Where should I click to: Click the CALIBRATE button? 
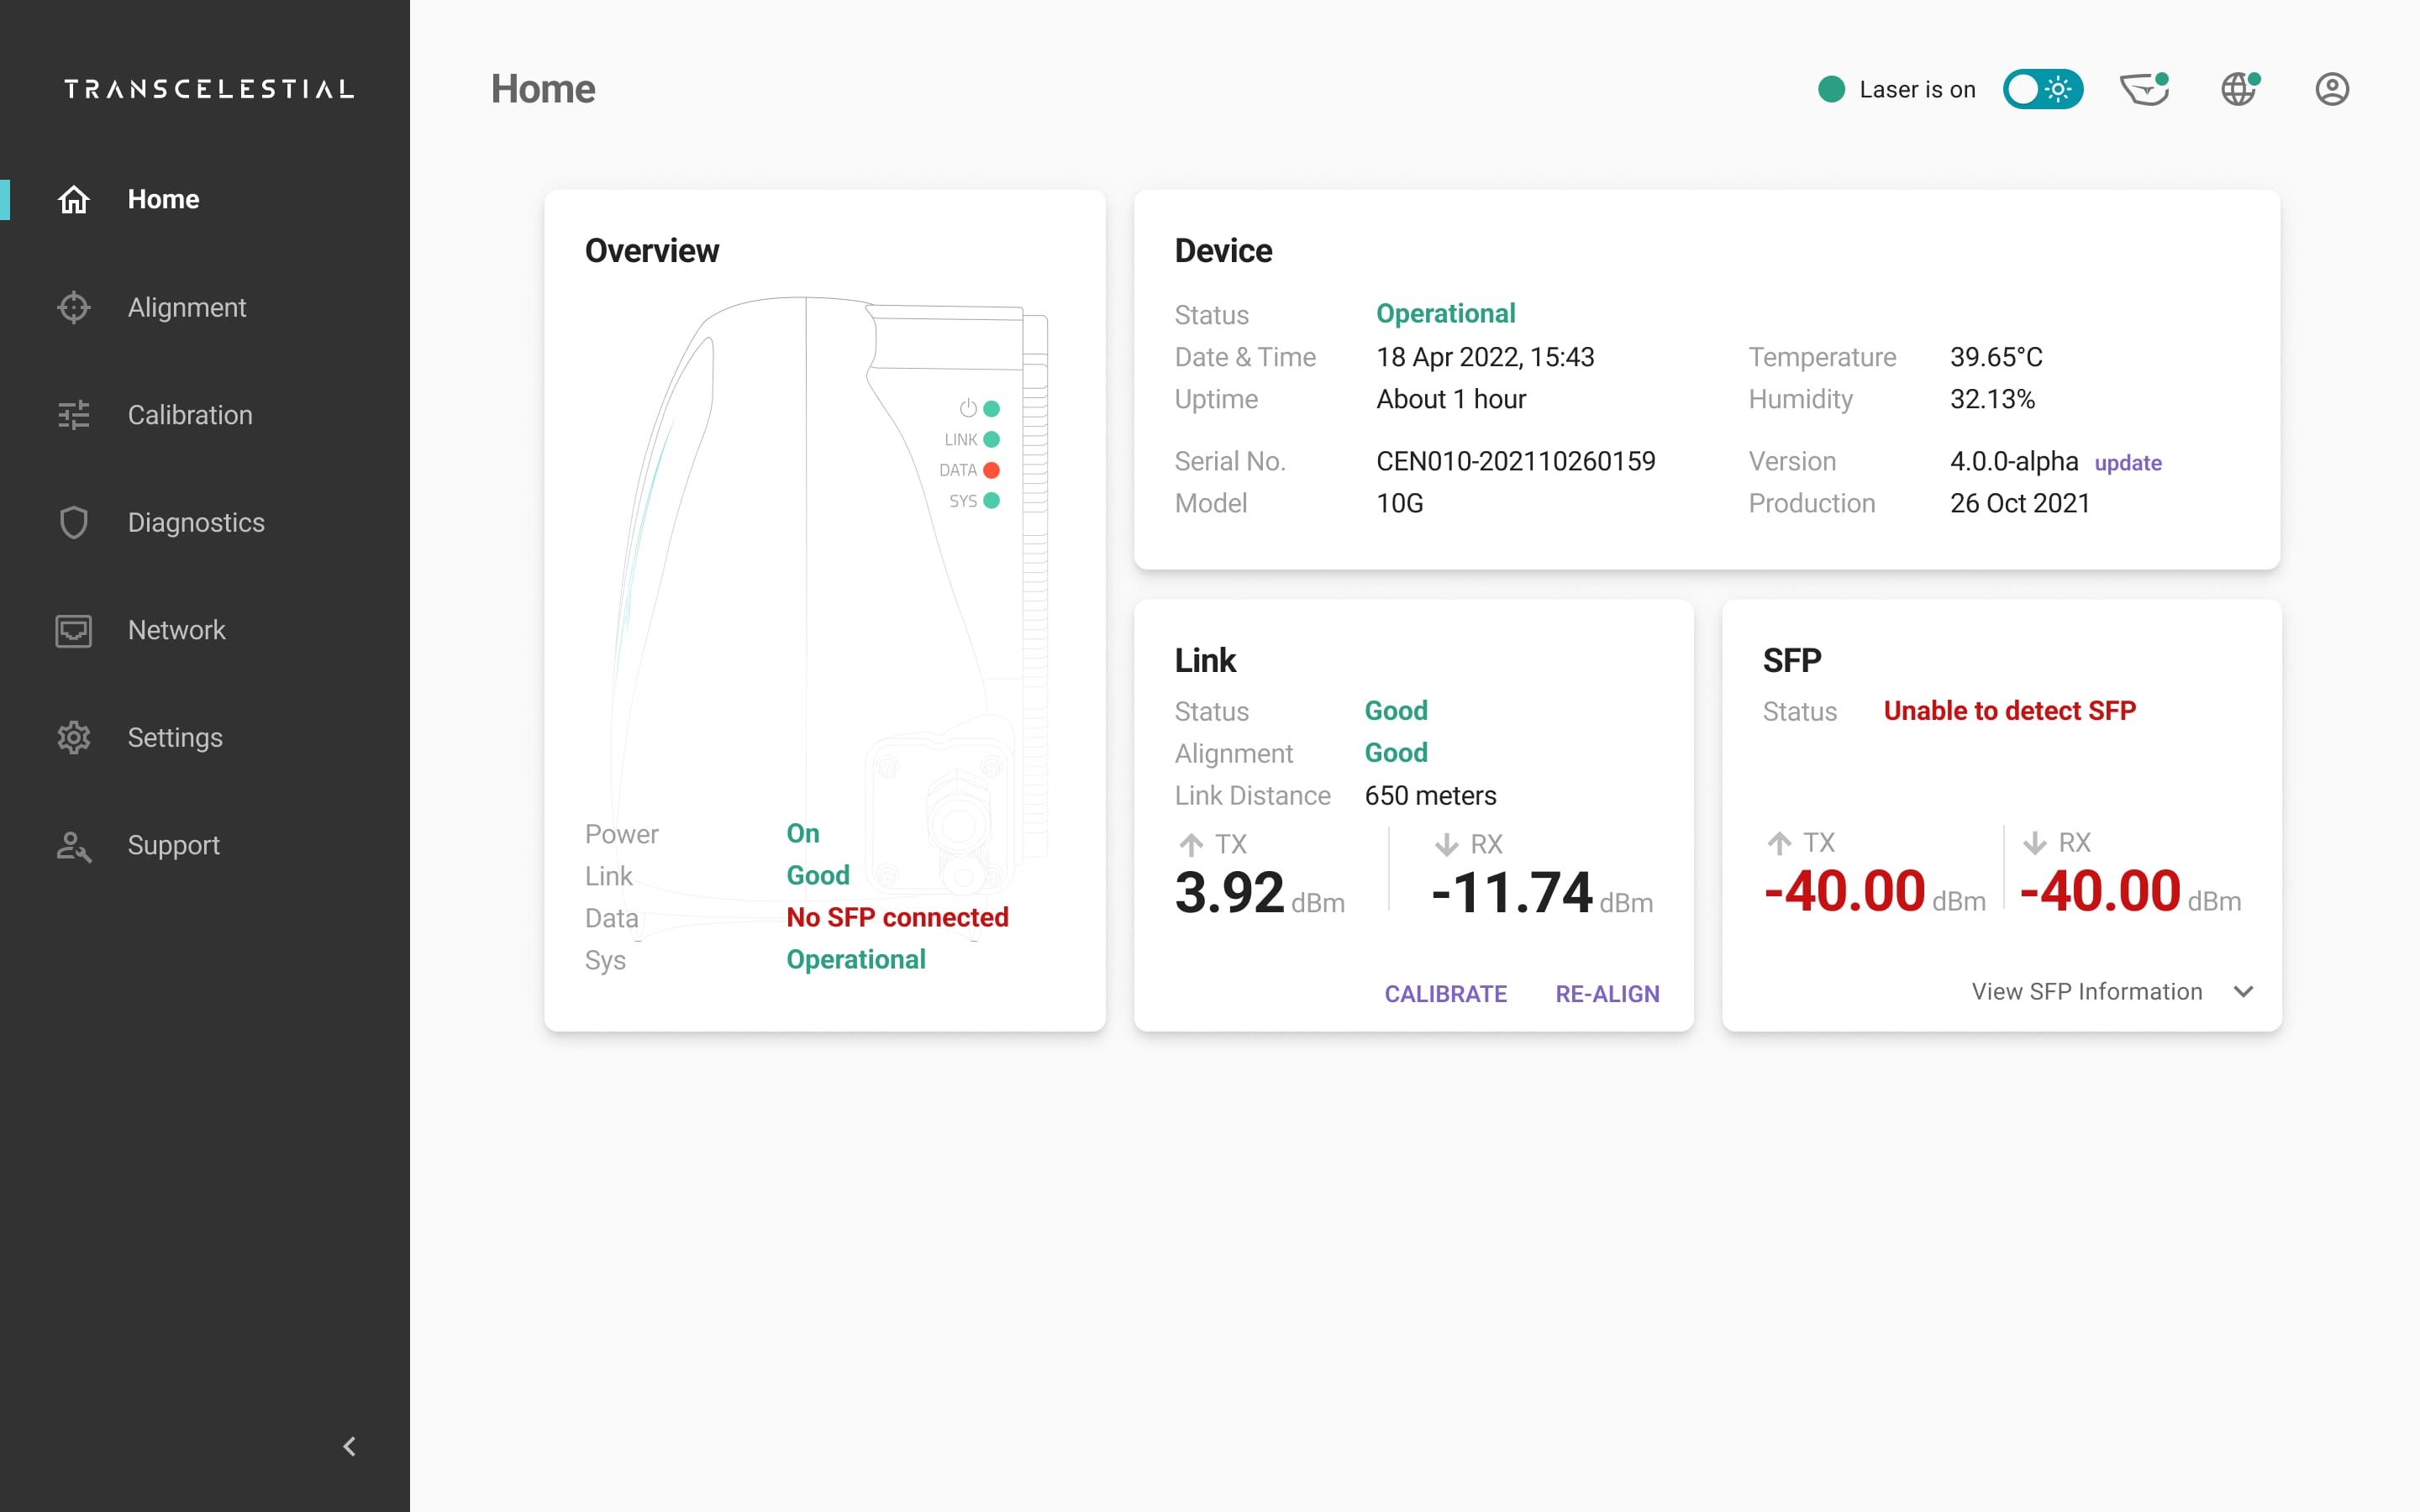[x=1445, y=993]
